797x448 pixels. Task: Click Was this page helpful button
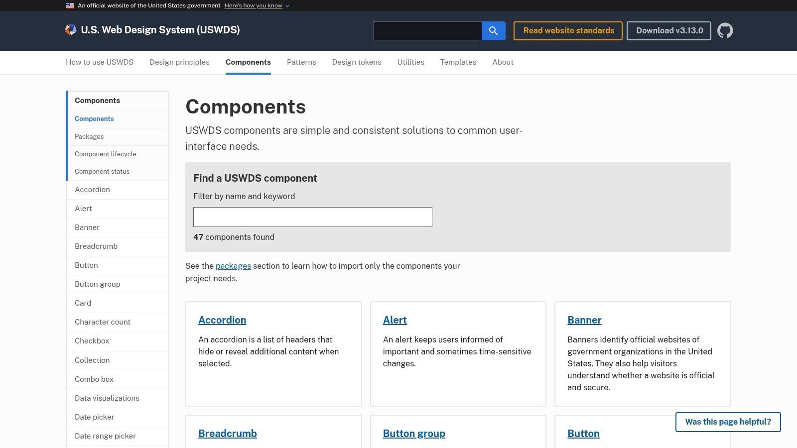[728, 422]
